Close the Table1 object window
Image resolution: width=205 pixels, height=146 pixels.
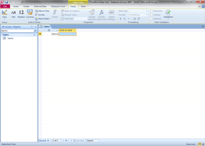coord(203,26)
